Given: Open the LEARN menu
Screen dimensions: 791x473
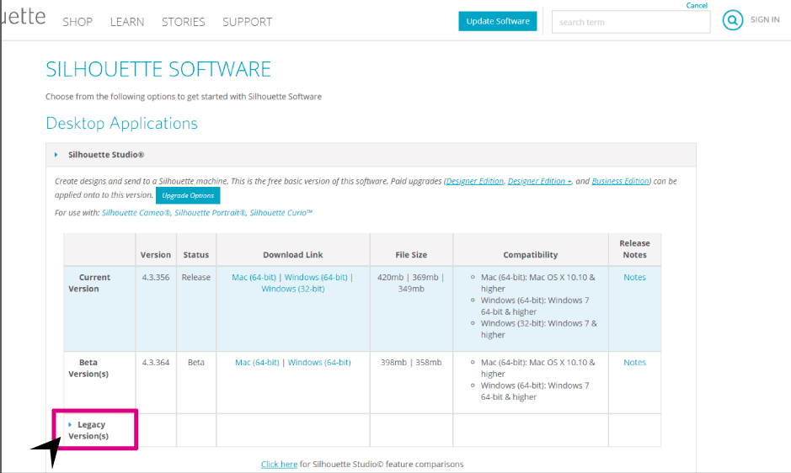Looking at the screenshot, I should pos(127,22).
